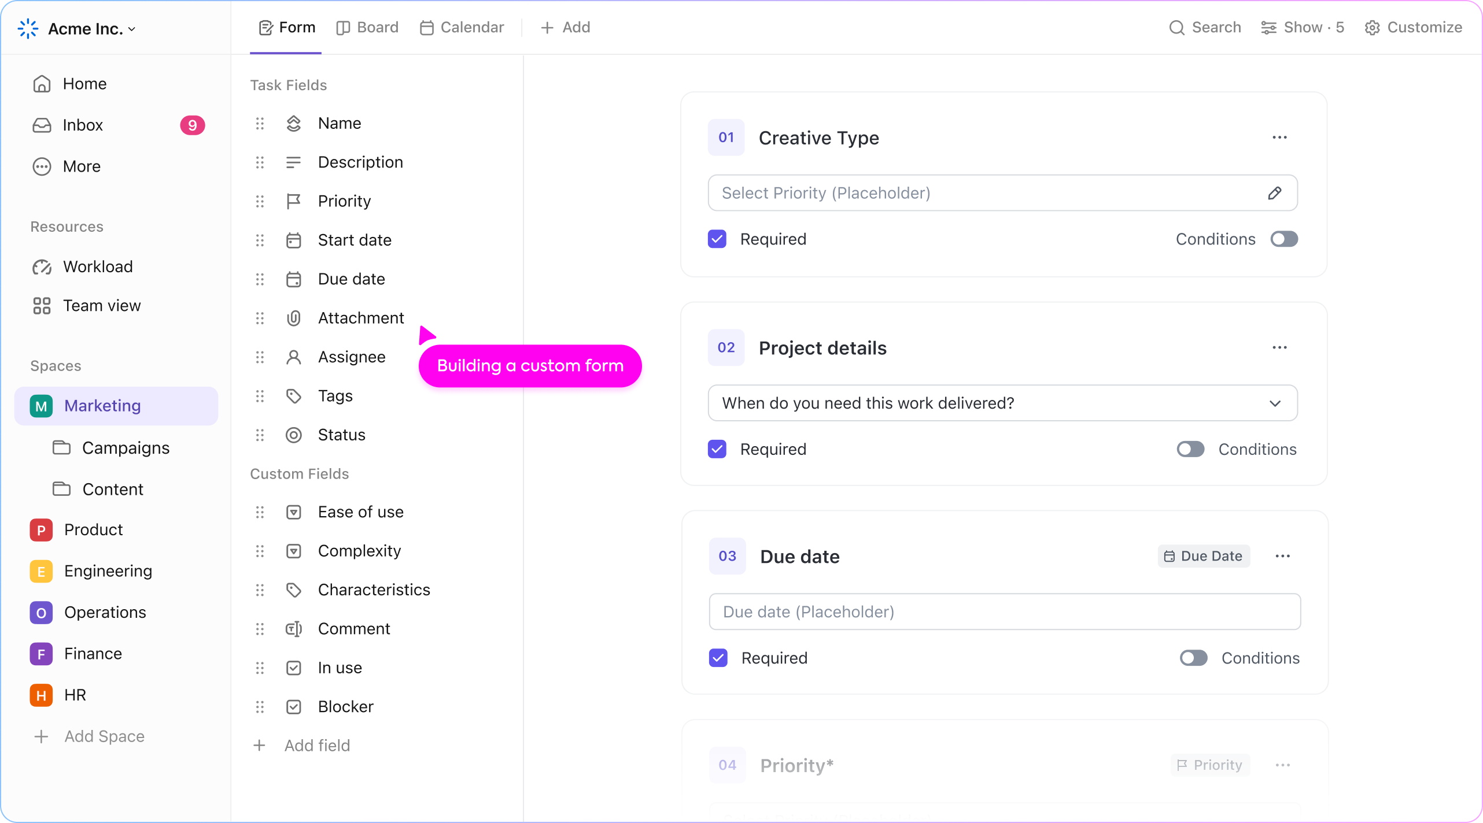
Task: Open dropdown for Project details delivery question
Action: click(1275, 403)
